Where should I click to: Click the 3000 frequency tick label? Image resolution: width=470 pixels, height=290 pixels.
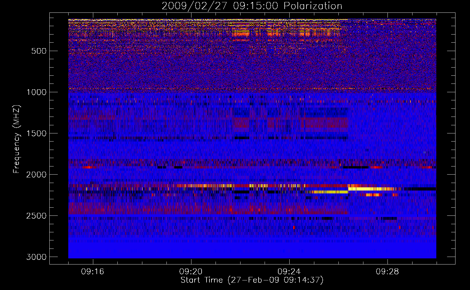pyautogui.click(x=37, y=257)
